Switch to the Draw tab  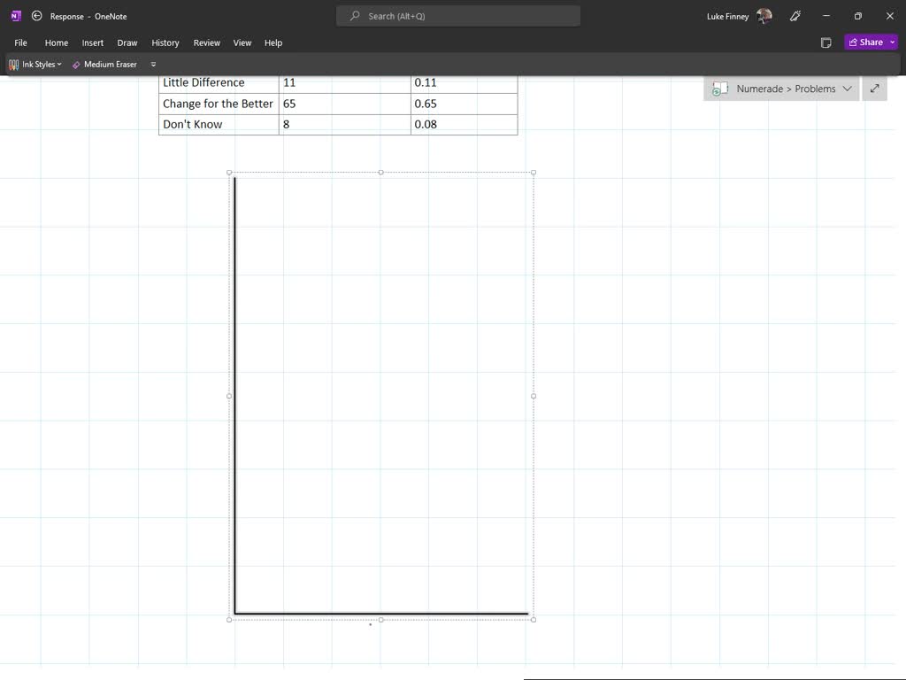tap(127, 42)
